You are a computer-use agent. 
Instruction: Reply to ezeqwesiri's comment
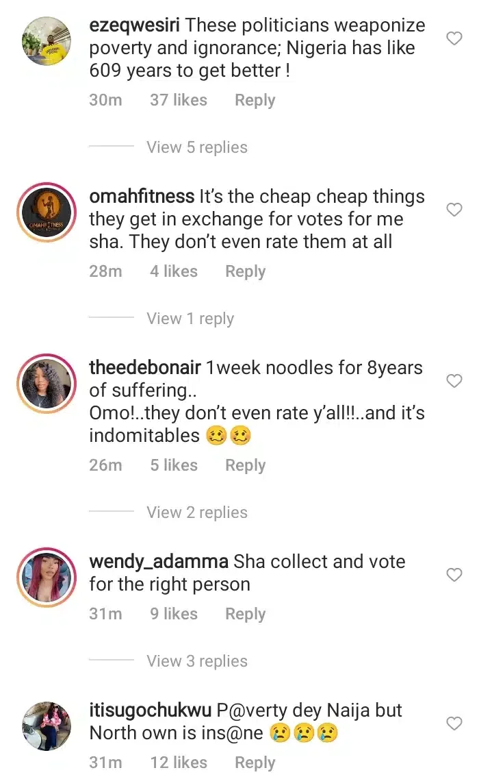tap(255, 100)
